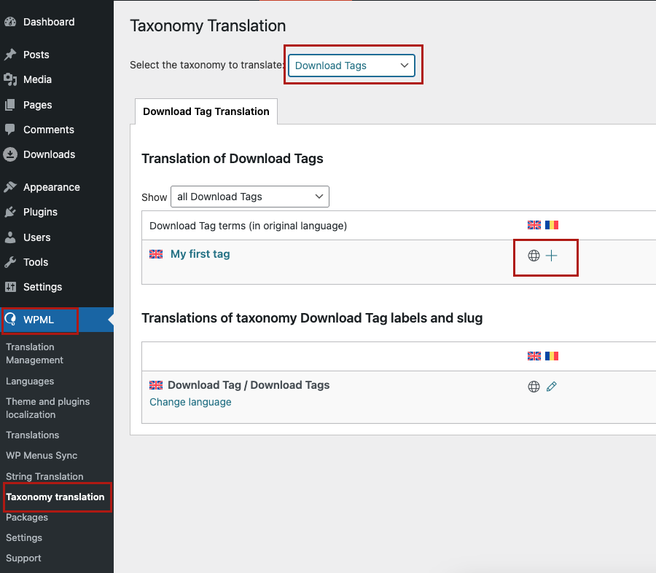Open WPML Settings submenu

pyautogui.click(x=24, y=538)
